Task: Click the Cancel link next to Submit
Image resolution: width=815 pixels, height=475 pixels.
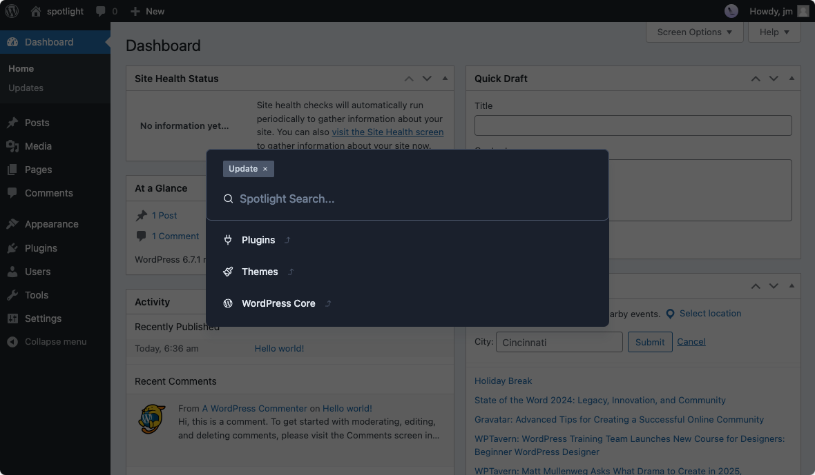Action: point(691,342)
